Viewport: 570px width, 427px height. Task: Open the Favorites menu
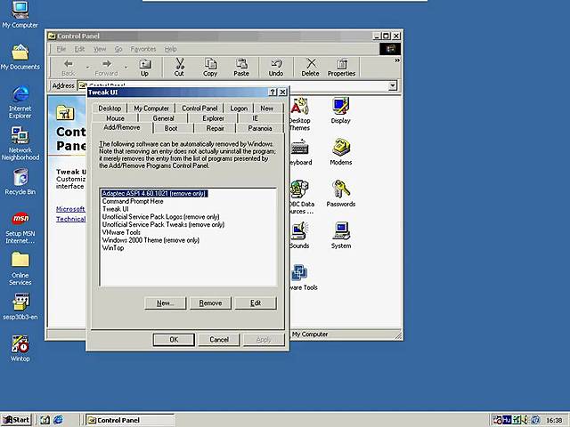[143, 49]
